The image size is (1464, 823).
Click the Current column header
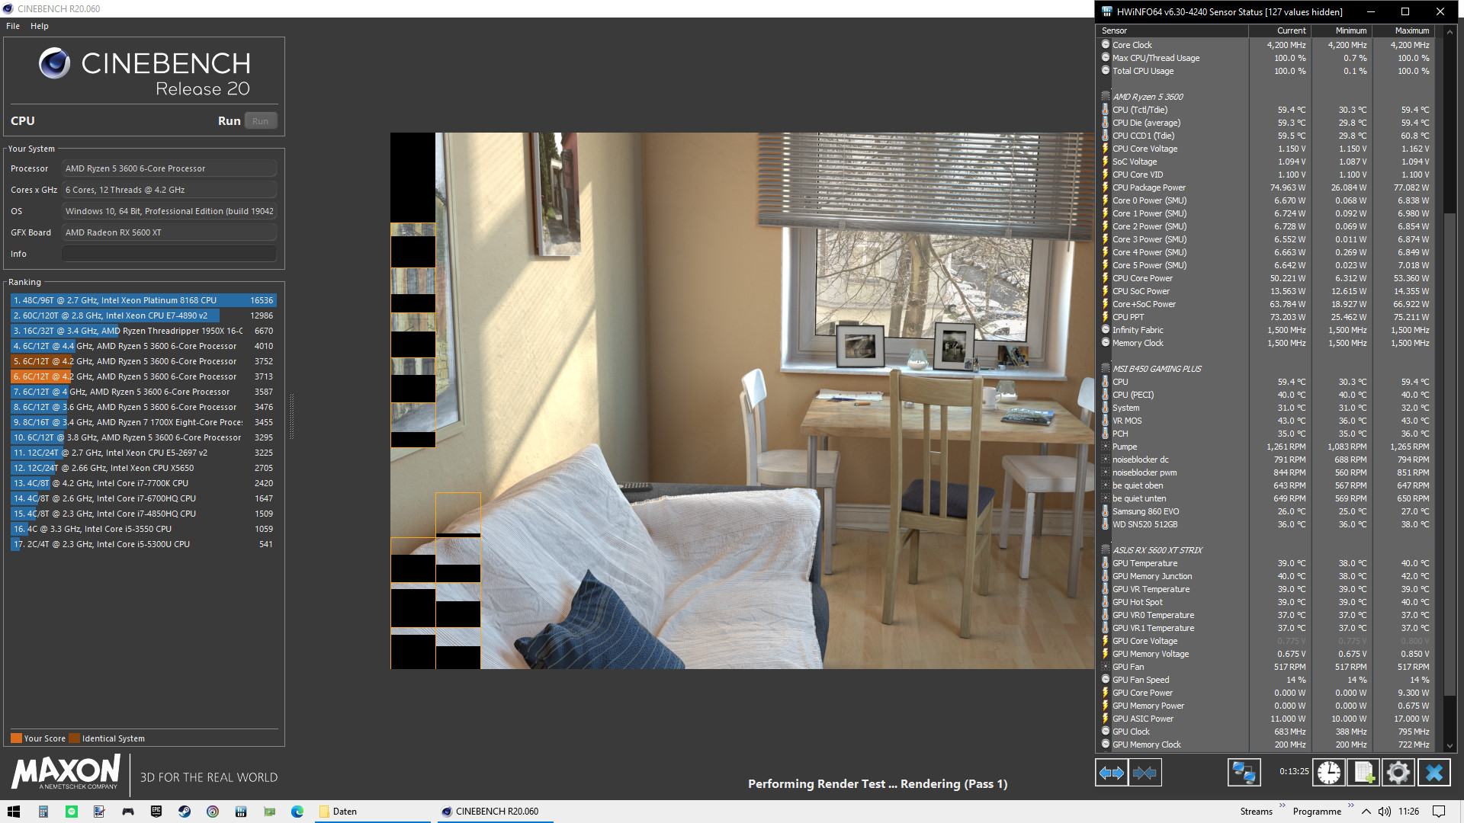point(1279,30)
